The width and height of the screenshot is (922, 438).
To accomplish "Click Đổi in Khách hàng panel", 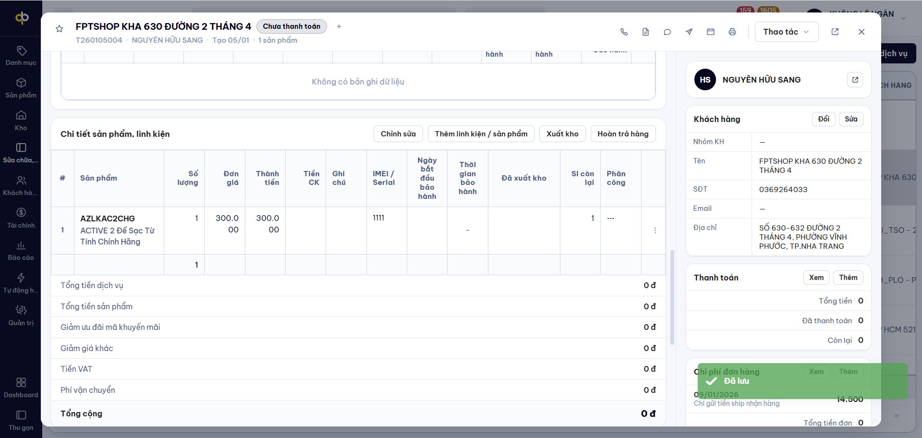I will click(824, 119).
